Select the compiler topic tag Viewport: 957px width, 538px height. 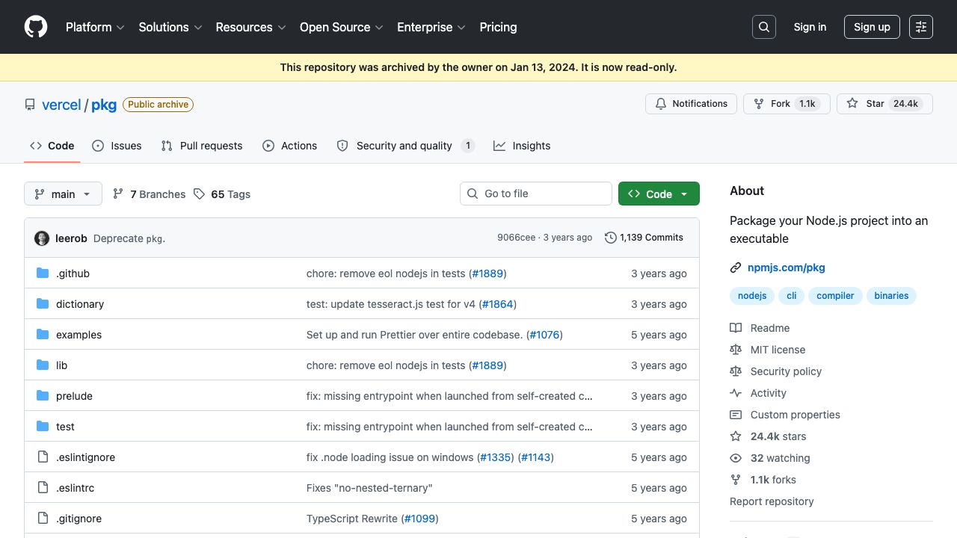tap(835, 296)
